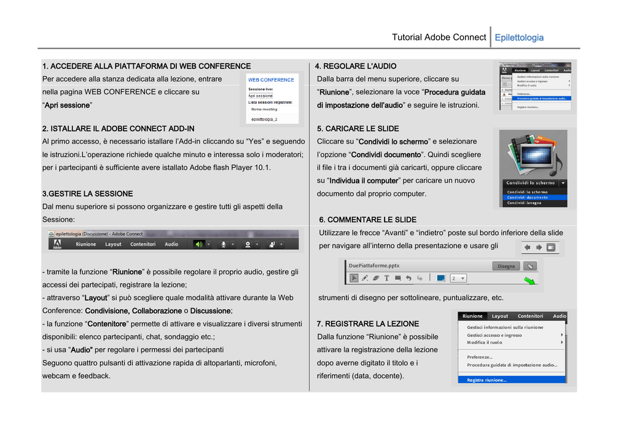Expand submenu arrow of section 7's 'Modifica il ruolo'
Viewport: 629px width, 445px height.
pos(562,342)
